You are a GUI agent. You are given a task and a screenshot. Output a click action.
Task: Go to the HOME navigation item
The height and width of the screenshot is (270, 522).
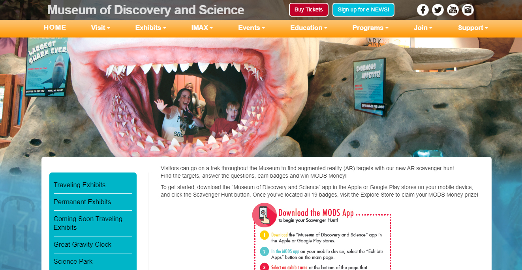point(55,27)
